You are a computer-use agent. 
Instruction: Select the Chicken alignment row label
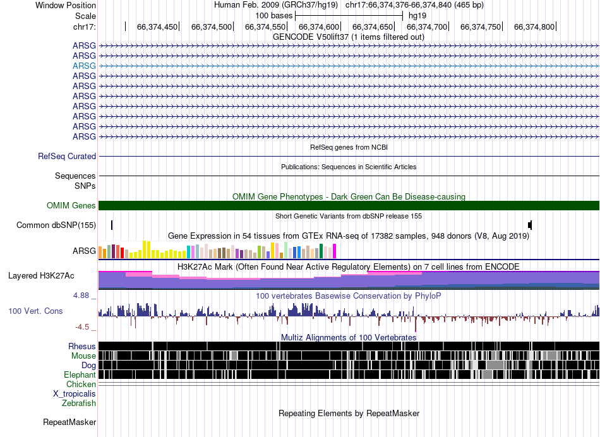81,384
